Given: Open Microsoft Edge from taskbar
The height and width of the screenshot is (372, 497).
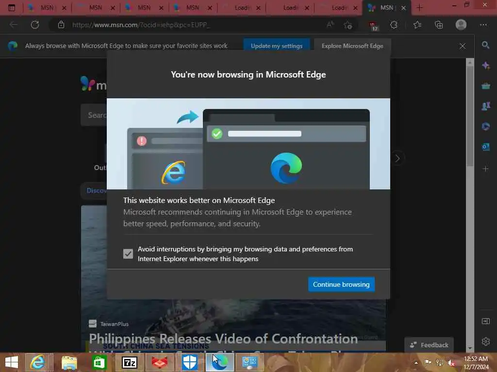Looking at the screenshot, I should click(x=220, y=362).
